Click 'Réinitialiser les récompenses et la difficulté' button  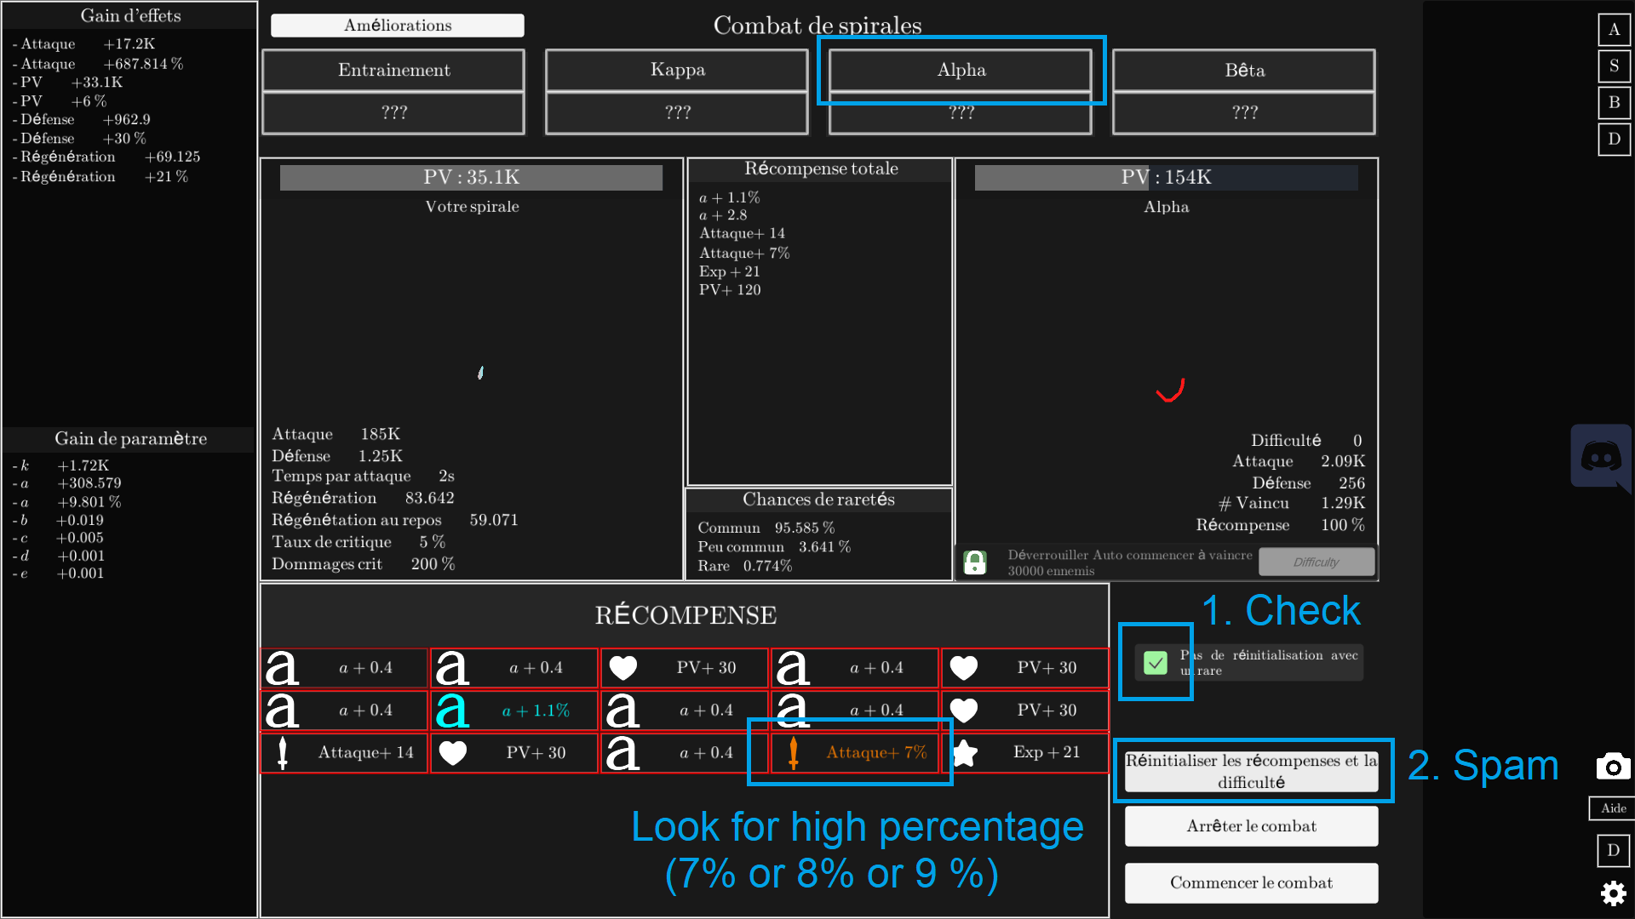point(1250,771)
